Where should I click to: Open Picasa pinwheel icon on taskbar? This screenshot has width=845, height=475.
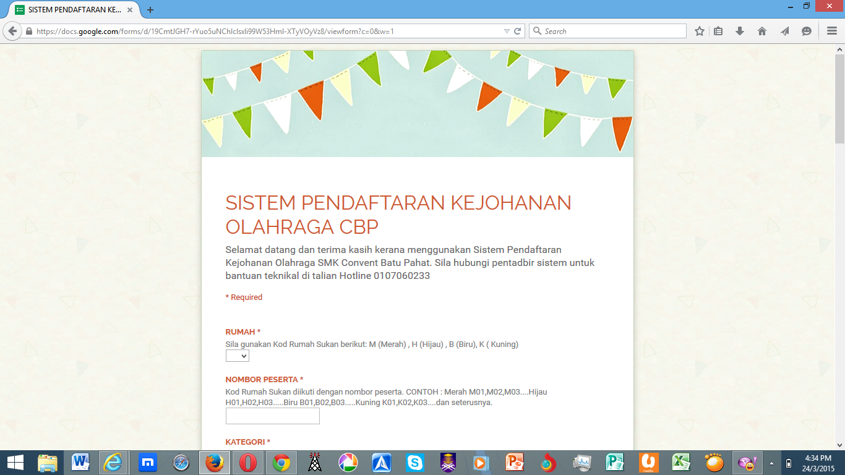348,463
